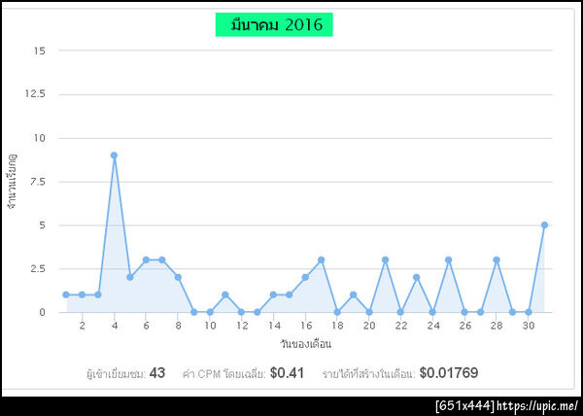This screenshot has height=416, width=583.
Task: Click the green มีนาคม 2016 title label
Action: (274, 25)
